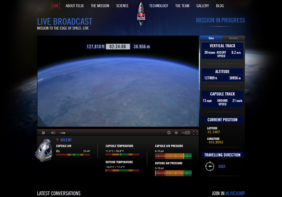282x197 pixels.
Task: Switch to the Data tab
Action: [211, 38]
